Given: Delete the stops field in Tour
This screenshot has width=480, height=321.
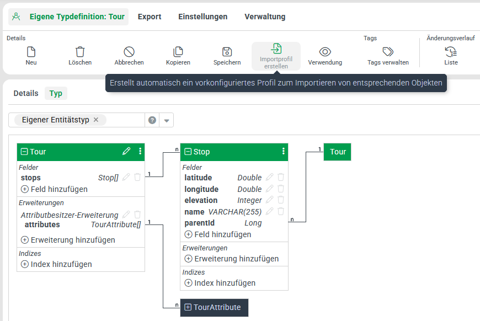Looking at the screenshot, I should [x=137, y=178].
